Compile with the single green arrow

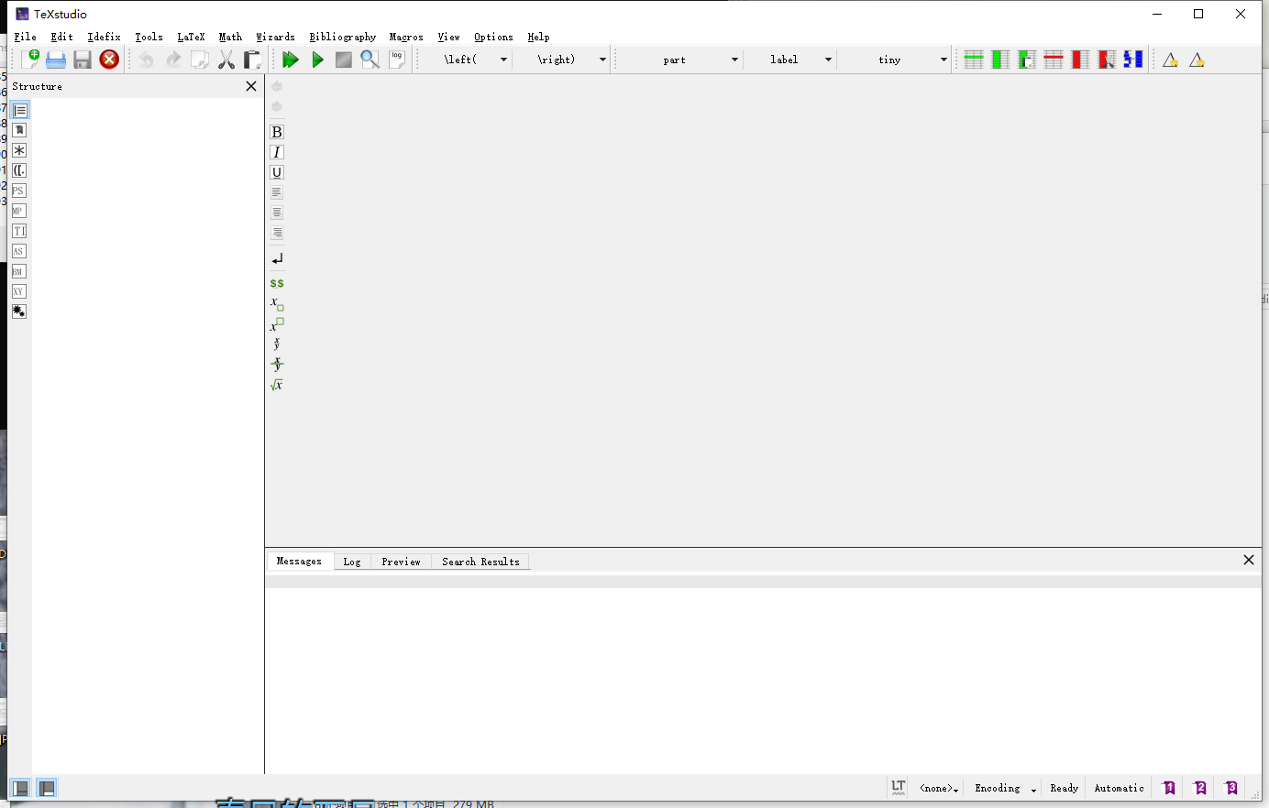click(317, 60)
